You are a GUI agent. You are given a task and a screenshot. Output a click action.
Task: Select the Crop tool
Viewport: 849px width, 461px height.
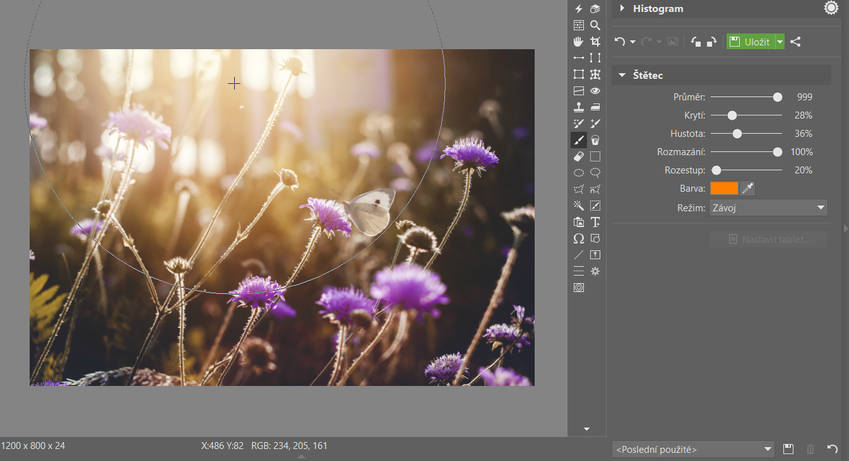click(595, 42)
